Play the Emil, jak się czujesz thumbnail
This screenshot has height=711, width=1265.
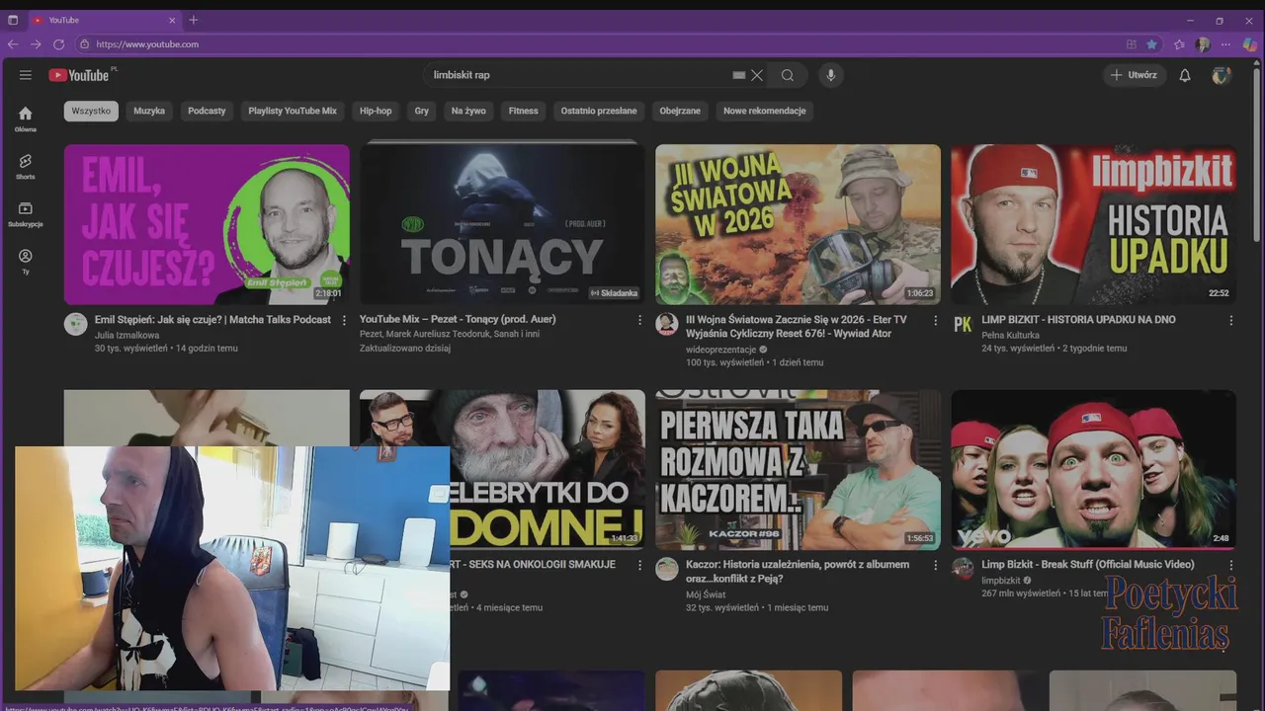point(207,224)
